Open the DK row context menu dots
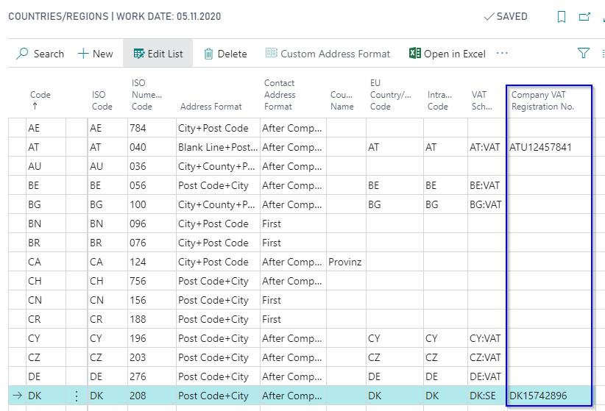Image resolution: width=605 pixels, height=411 pixels. (x=77, y=396)
